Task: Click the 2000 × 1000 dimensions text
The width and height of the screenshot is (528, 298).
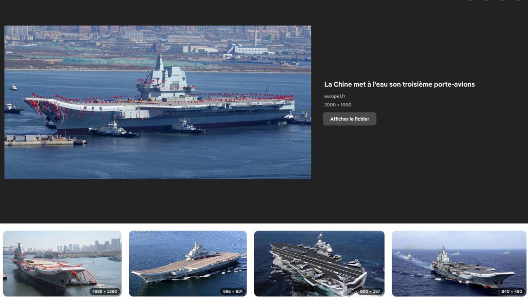Action: click(338, 105)
